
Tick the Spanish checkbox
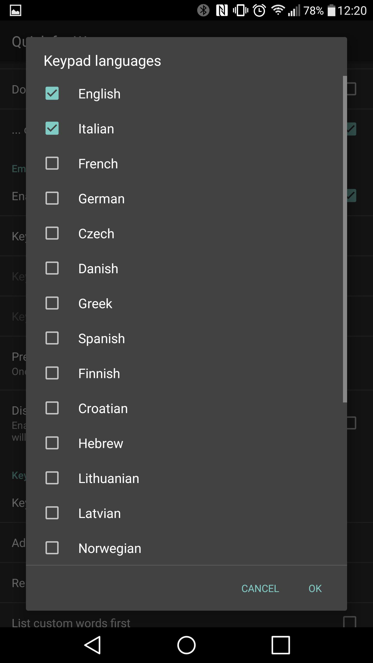(52, 338)
